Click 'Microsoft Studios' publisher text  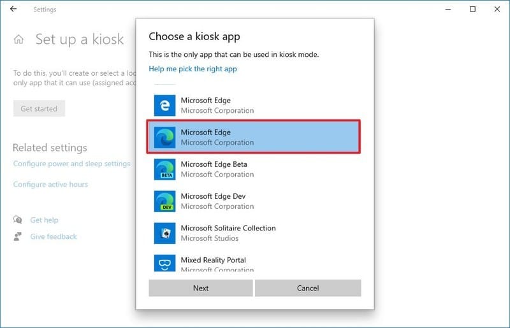click(x=210, y=238)
